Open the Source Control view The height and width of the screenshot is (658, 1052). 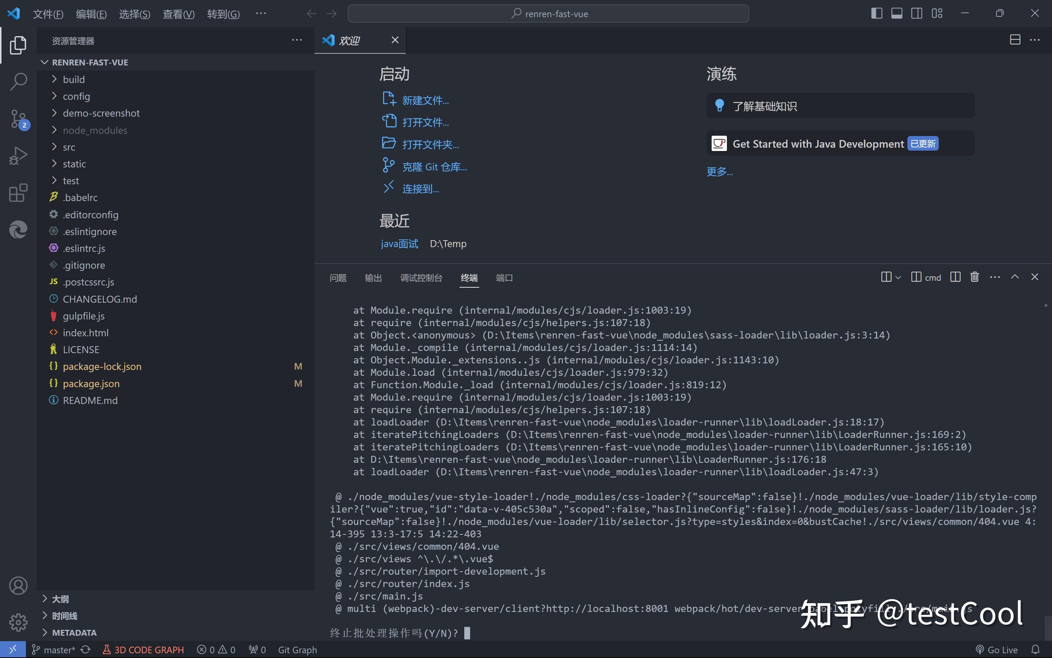(18, 118)
